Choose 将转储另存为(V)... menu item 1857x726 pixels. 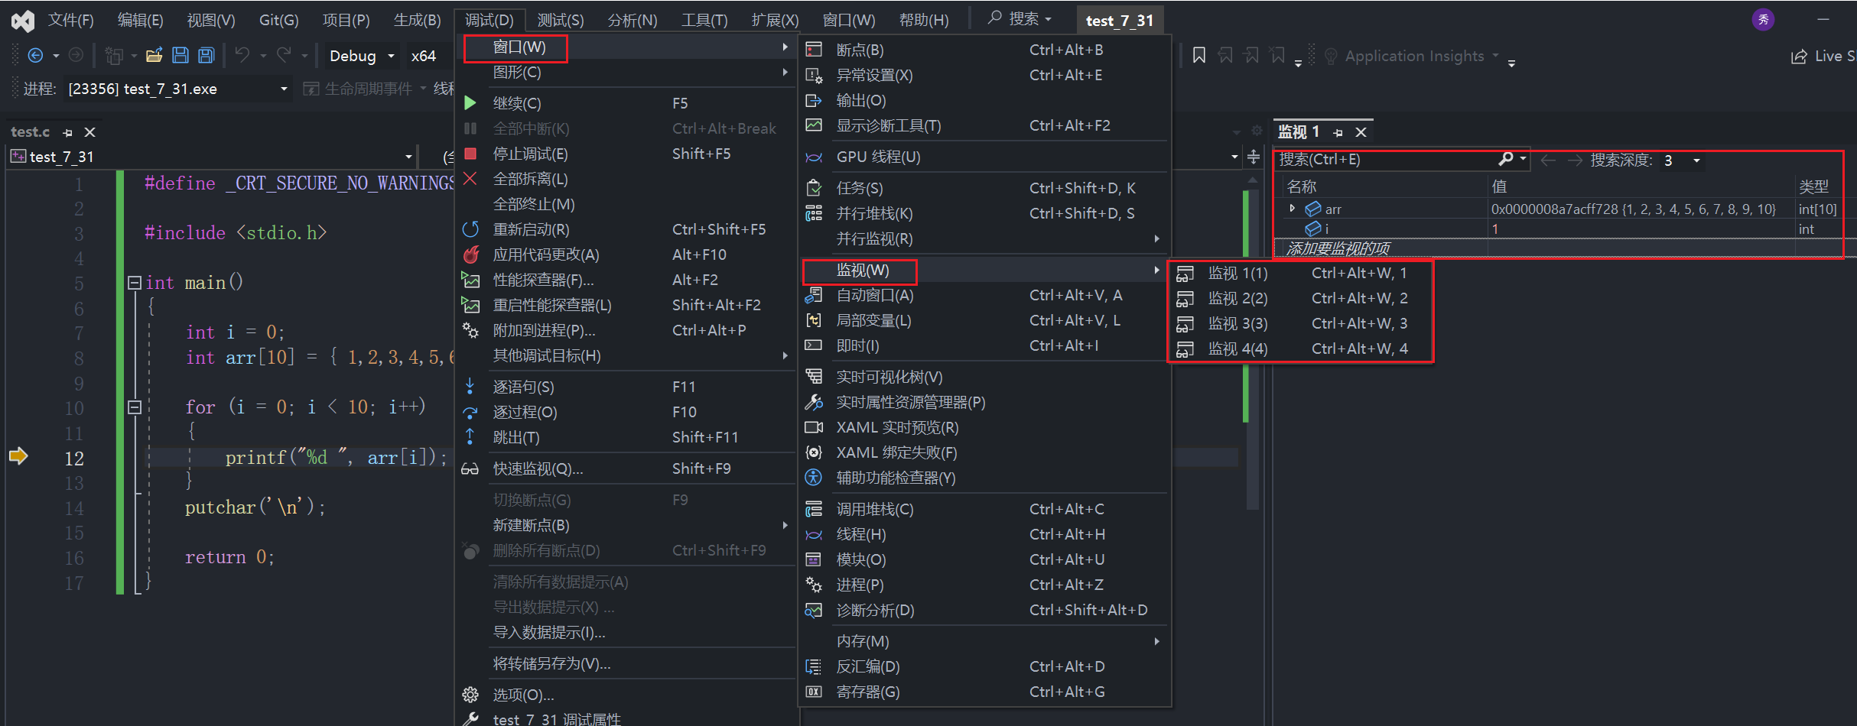pyautogui.click(x=627, y=663)
